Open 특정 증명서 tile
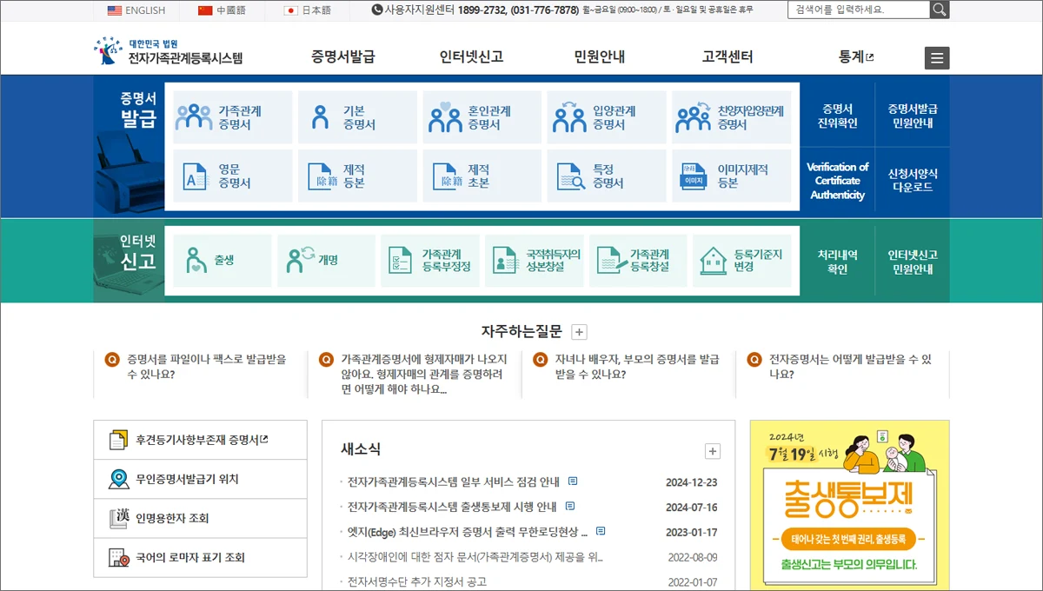Screen dimensions: 1043x591 [x=607, y=176]
